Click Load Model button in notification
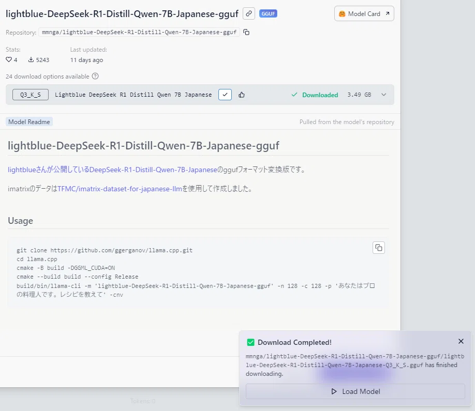Viewport: 475px width, 411px height. click(355, 391)
